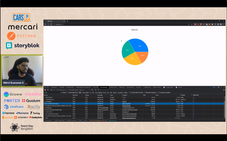The width and height of the screenshot is (227, 141).
Task: Open the Application tab
Action: (130, 87)
